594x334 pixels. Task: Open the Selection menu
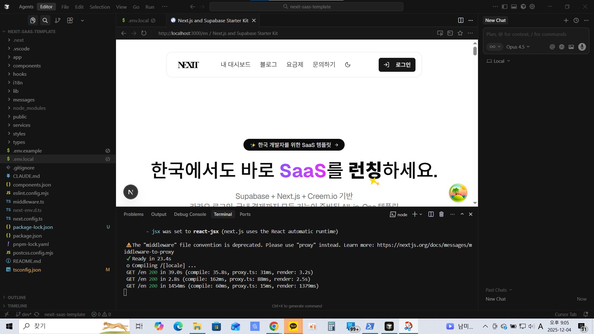coord(100,6)
